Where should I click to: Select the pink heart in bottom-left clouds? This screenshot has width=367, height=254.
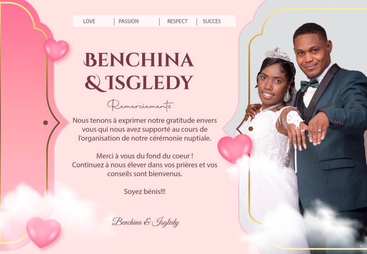43,232
